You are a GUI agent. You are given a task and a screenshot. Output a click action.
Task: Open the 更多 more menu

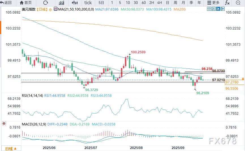tap(214, 3)
